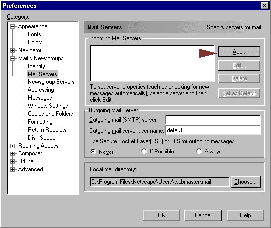
Task: Confirm preferences with OK
Action: coord(161,215)
